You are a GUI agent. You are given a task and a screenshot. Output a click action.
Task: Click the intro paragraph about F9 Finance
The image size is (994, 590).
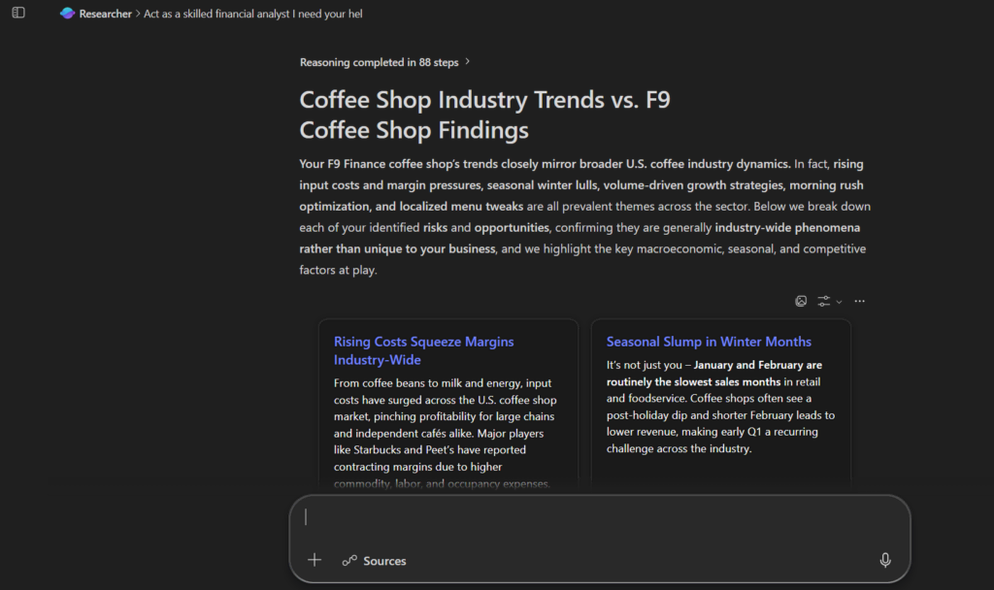[x=584, y=217]
